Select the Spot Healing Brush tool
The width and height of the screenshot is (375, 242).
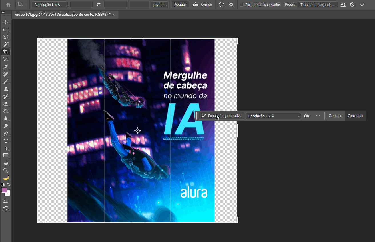click(x=5, y=74)
